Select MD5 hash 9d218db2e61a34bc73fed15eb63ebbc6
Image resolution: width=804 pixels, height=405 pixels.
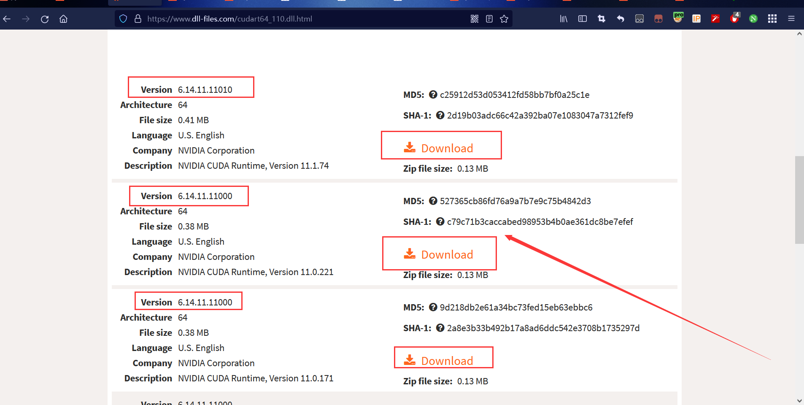[516, 308]
